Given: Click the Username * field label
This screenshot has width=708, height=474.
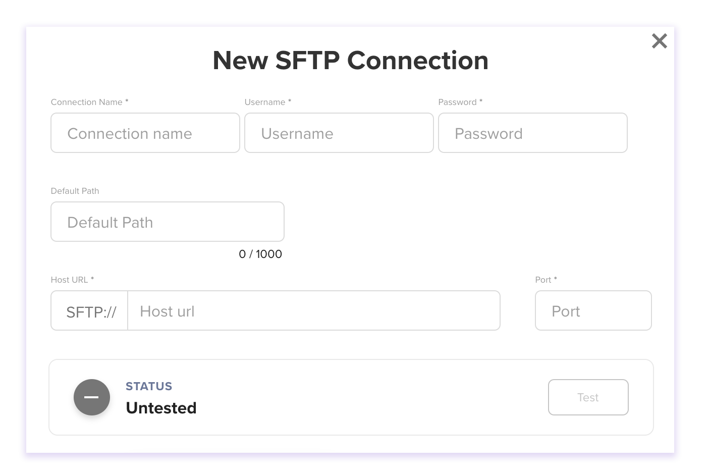Looking at the screenshot, I should coord(268,102).
